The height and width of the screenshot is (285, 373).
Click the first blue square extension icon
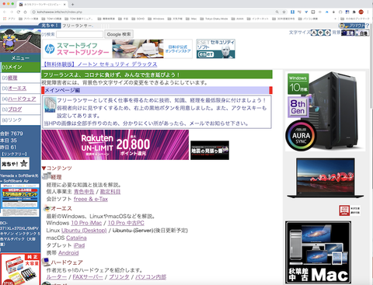pyautogui.click(x=292, y=12)
